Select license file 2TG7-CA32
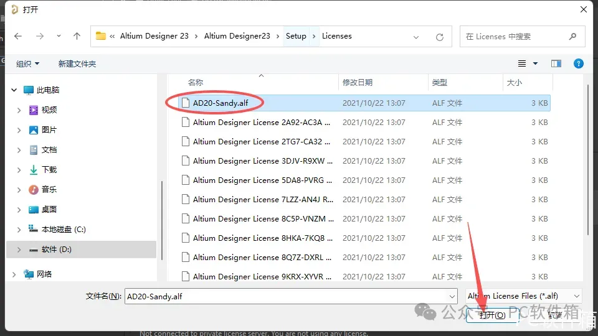The image size is (598, 336). click(x=364, y=142)
